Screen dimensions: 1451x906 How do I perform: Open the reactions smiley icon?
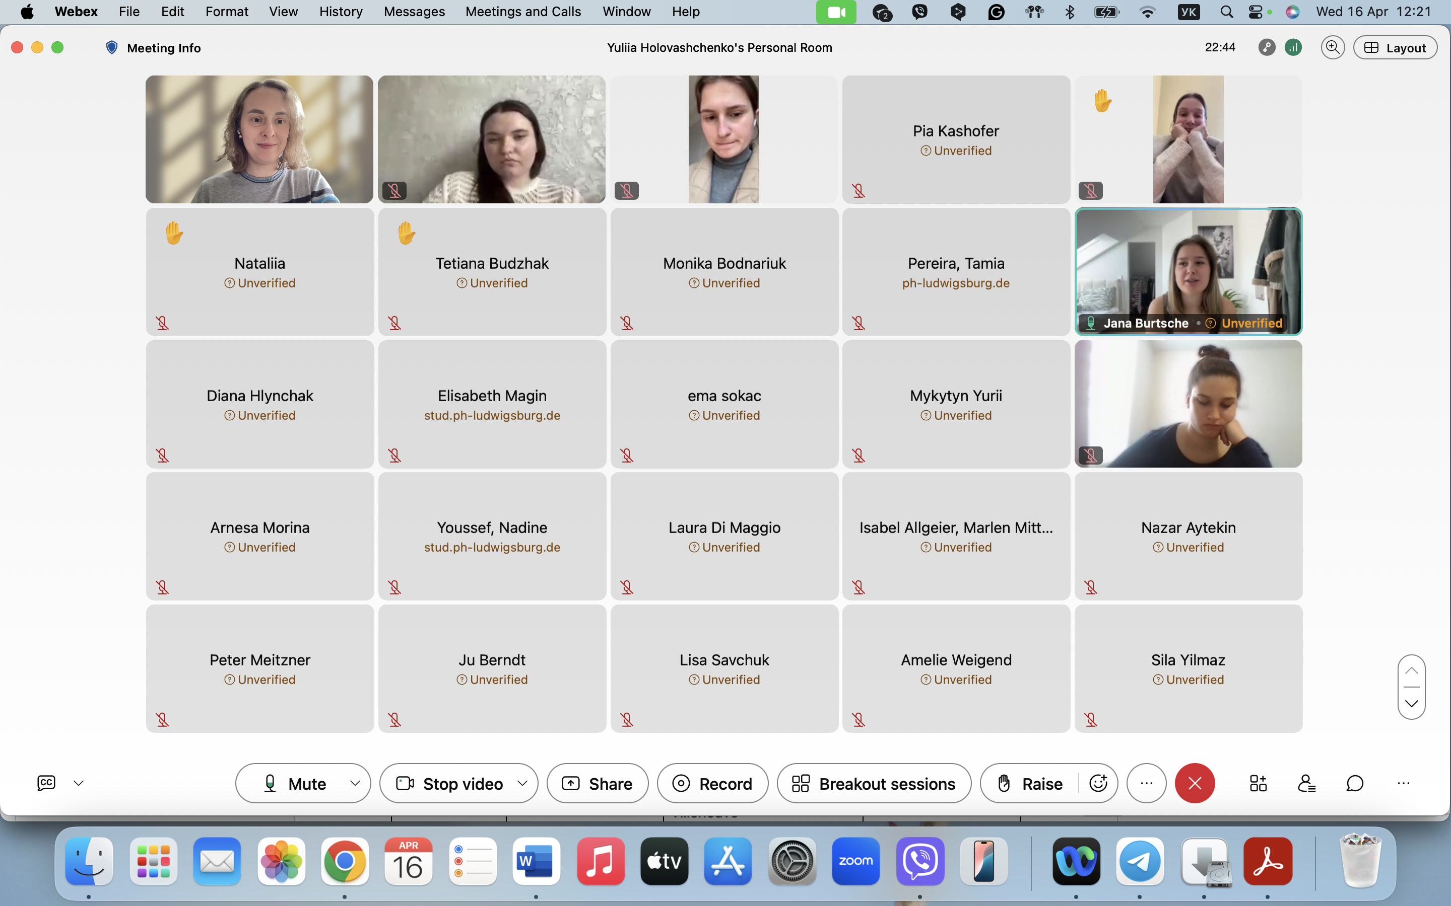1098,783
